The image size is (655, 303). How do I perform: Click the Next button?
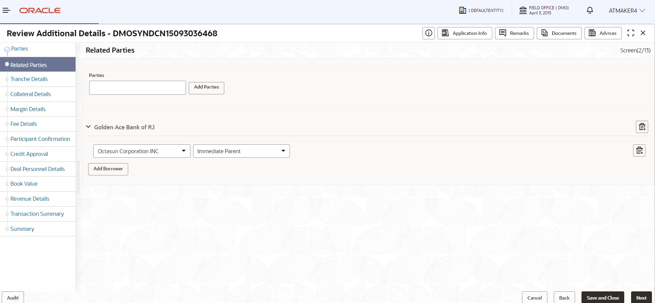[641, 298]
